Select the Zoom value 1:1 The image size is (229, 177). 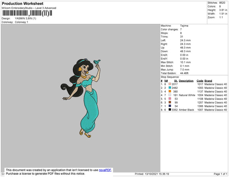tap(221, 18)
